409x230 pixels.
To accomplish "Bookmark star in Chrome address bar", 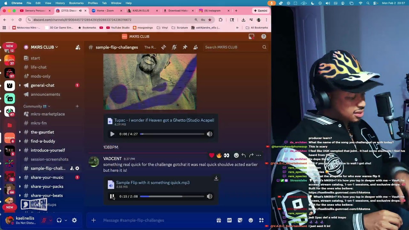I will [x=210, y=20].
